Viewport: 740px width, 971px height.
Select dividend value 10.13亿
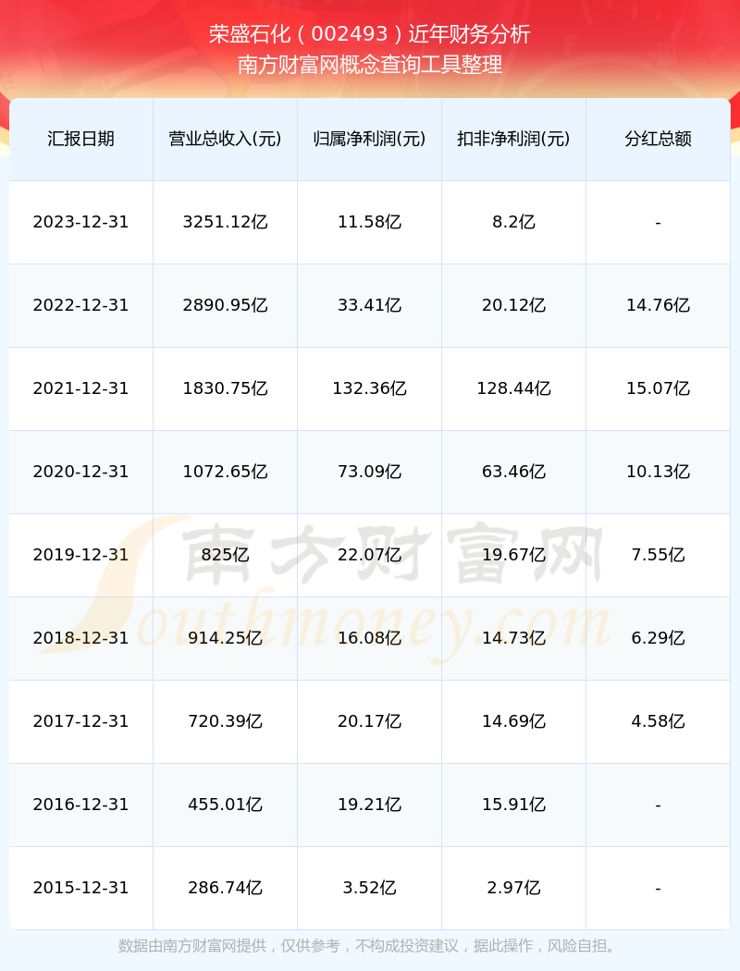659,472
